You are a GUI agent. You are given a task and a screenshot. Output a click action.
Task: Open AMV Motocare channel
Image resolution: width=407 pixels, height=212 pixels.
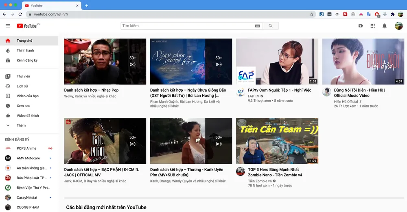(29, 158)
